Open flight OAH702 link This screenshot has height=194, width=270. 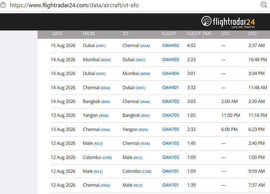[171, 102]
